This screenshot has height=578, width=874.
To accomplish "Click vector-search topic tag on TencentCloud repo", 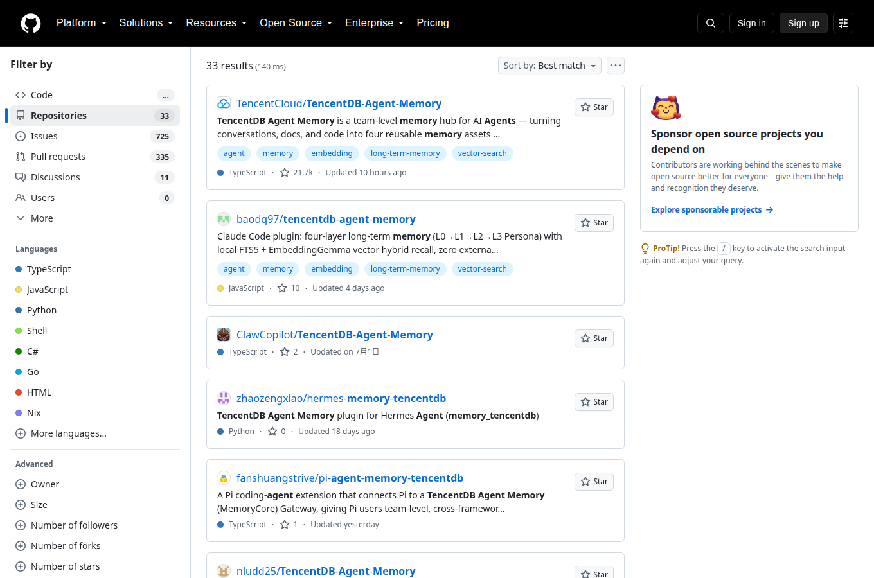I will pos(482,153).
